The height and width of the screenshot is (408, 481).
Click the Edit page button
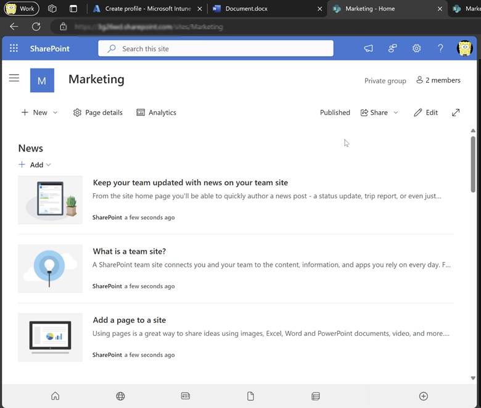pyautogui.click(x=425, y=112)
